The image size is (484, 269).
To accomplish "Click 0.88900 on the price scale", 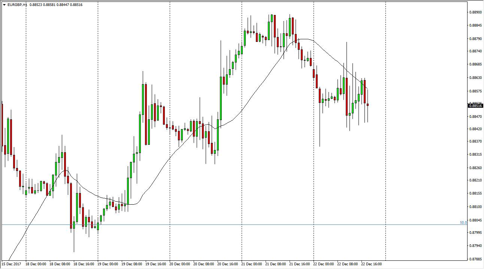I will [x=475, y=12].
